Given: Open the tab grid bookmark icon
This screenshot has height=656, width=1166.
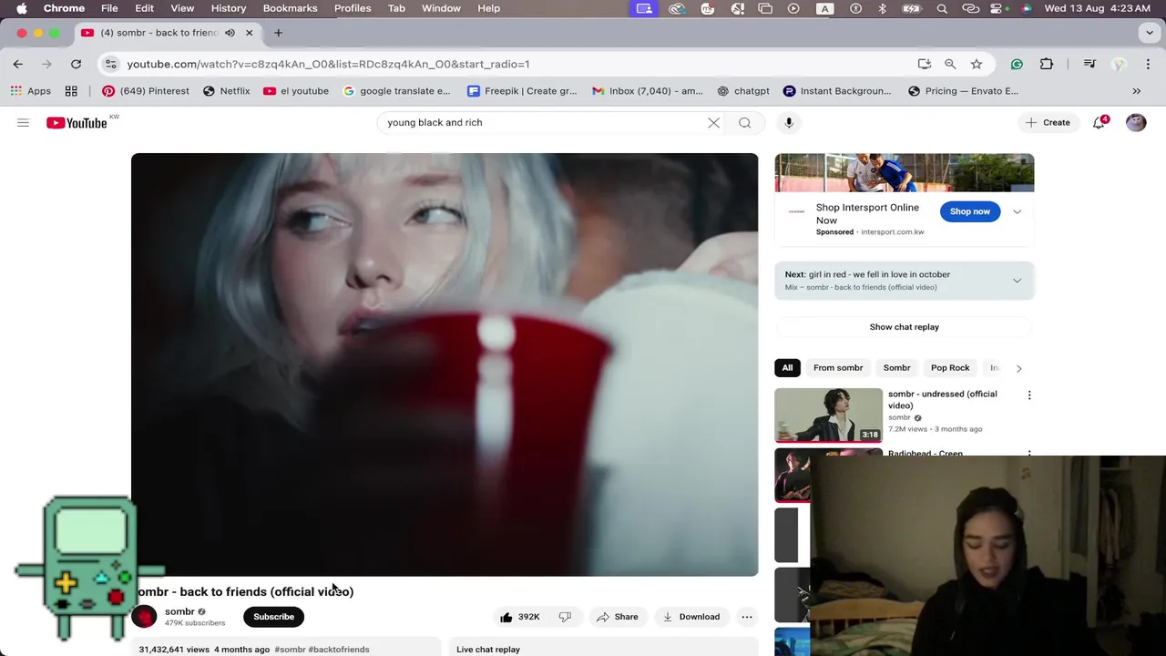Looking at the screenshot, I should [x=71, y=91].
